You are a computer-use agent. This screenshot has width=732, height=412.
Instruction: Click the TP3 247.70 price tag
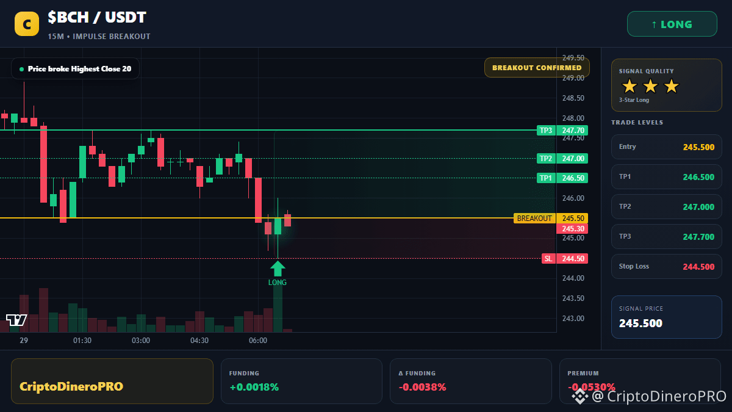562,130
